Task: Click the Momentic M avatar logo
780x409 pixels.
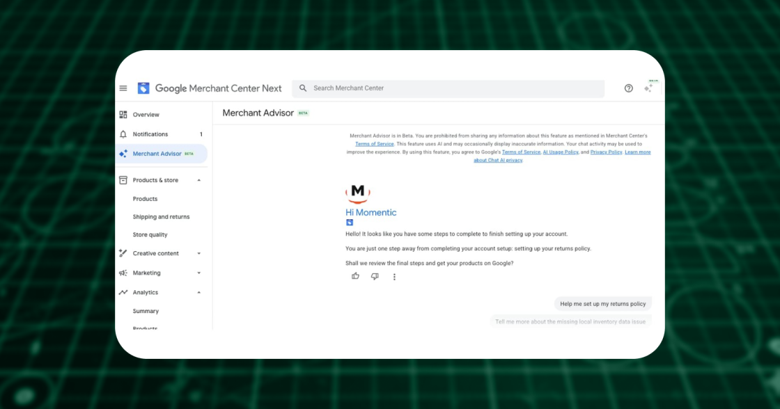Action: click(x=358, y=193)
